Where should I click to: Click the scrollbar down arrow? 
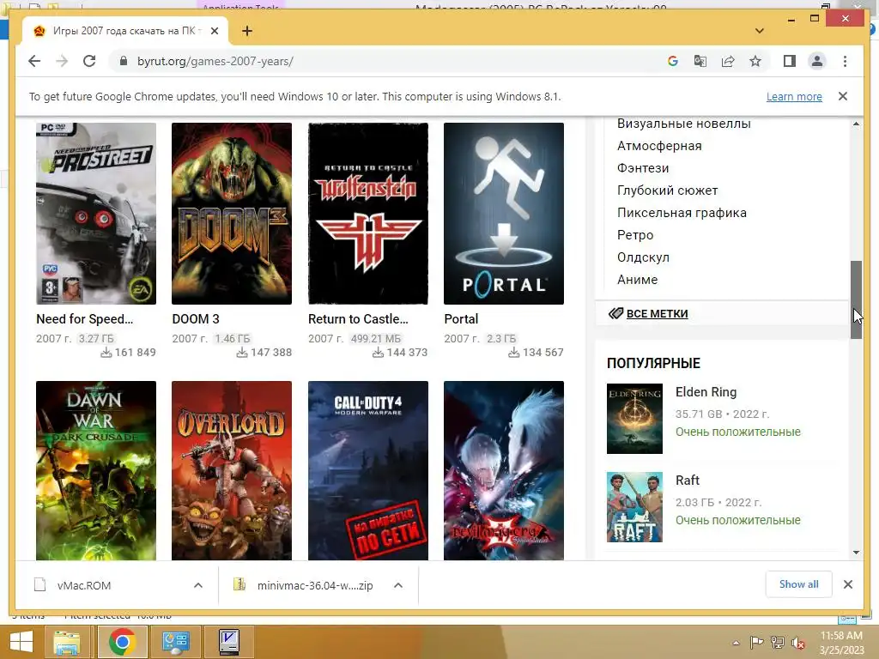pyautogui.click(x=856, y=553)
